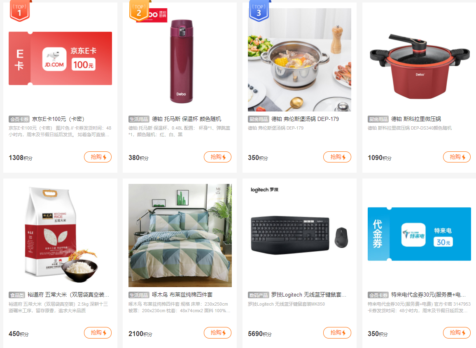Open the 裕道府 五常大米 title link

pos(68,295)
